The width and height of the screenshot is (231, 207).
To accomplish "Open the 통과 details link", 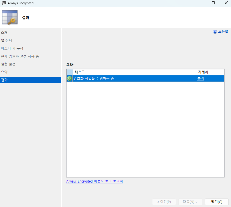I will point(201,78).
